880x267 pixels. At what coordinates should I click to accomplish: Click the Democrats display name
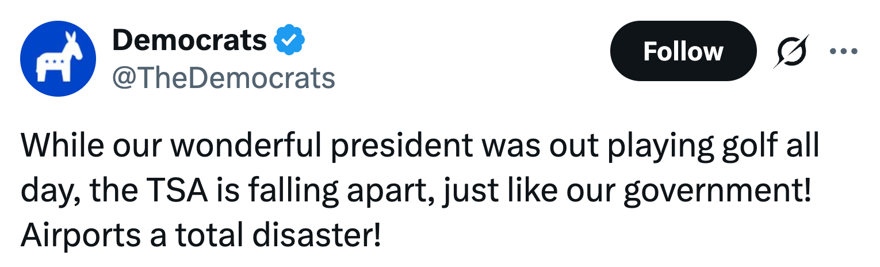190,41
